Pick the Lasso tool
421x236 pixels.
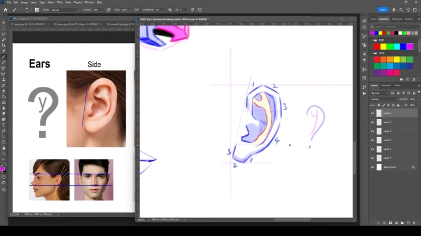[x=4, y=34]
